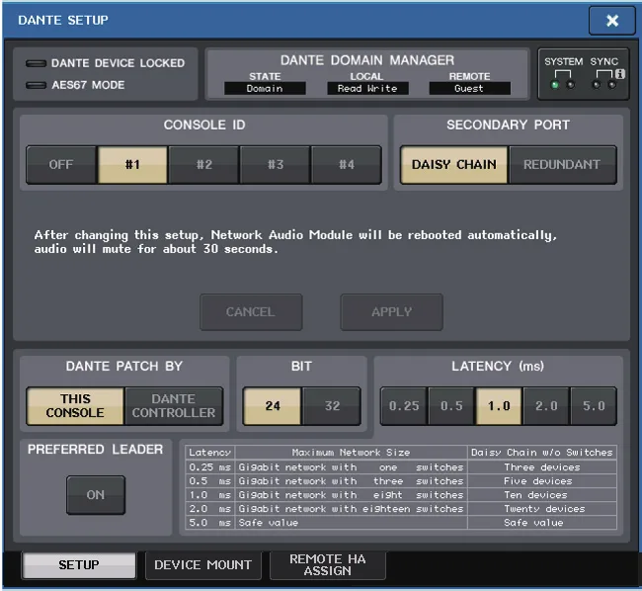Click the REMOTE field showing Guest
This screenshot has width=642, height=591.
coord(469,89)
